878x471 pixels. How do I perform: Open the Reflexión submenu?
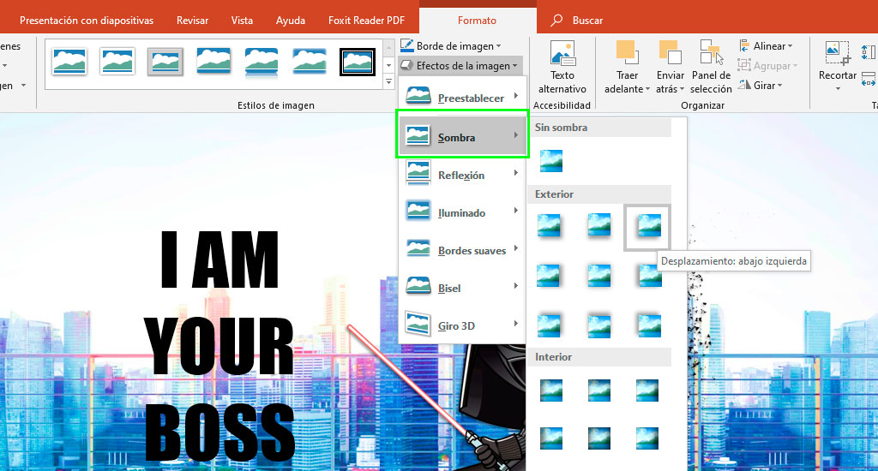(462, 175)
